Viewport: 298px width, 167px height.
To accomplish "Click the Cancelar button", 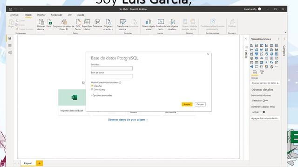I will [200, 104].
